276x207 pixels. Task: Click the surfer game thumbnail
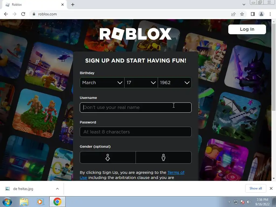(x=13, y=56)
